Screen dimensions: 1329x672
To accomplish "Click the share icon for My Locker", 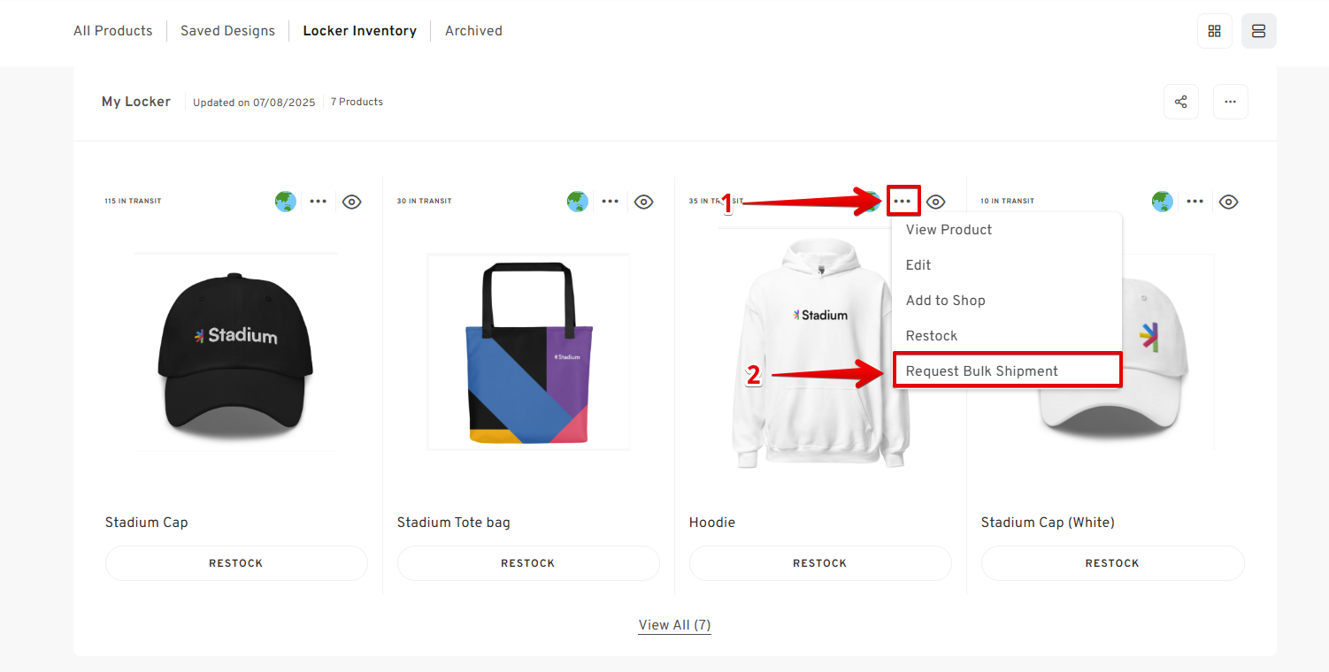I will coord(1180,102).
